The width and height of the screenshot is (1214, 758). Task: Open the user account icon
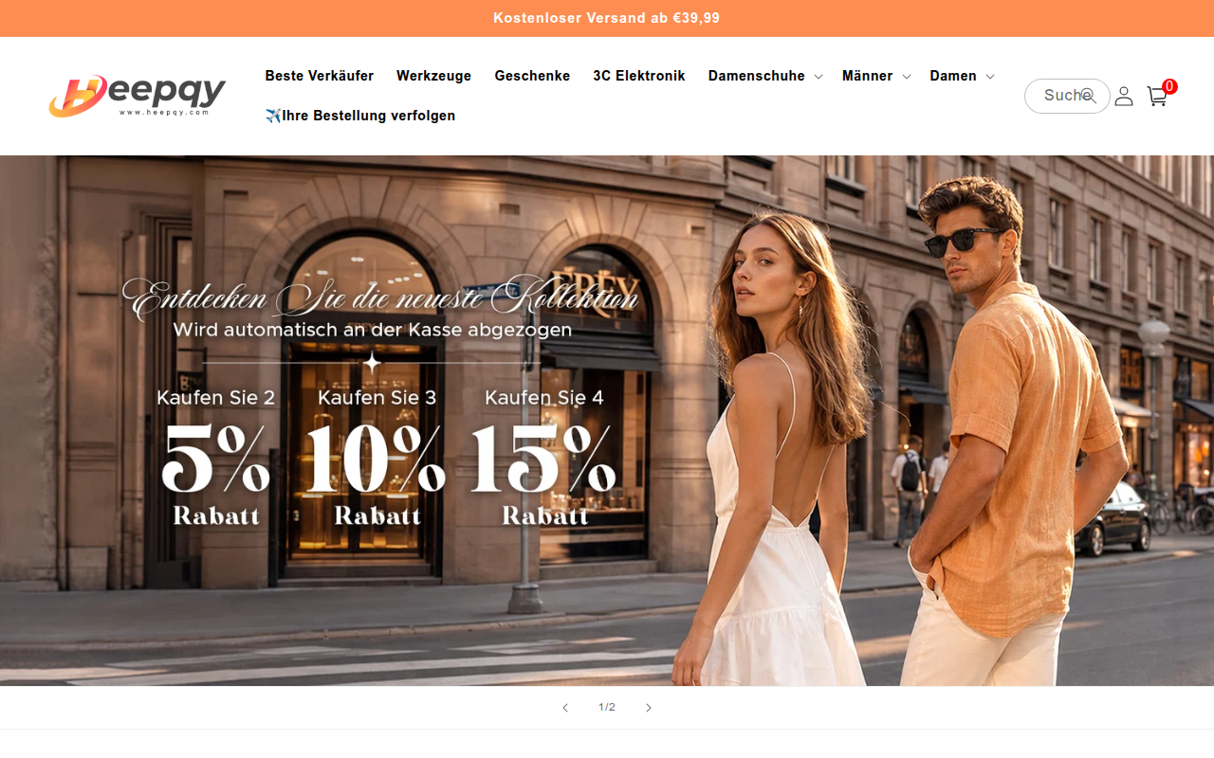[x=1124, y=96]
